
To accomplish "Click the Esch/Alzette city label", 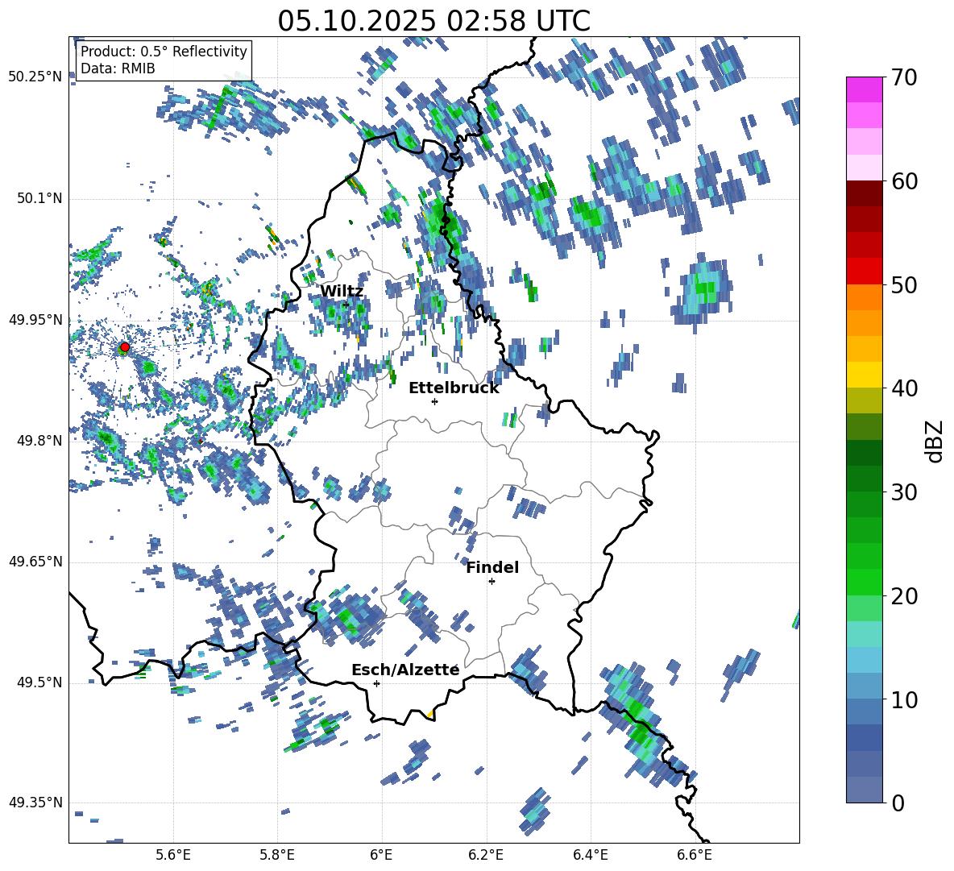I will click(405, 670).
